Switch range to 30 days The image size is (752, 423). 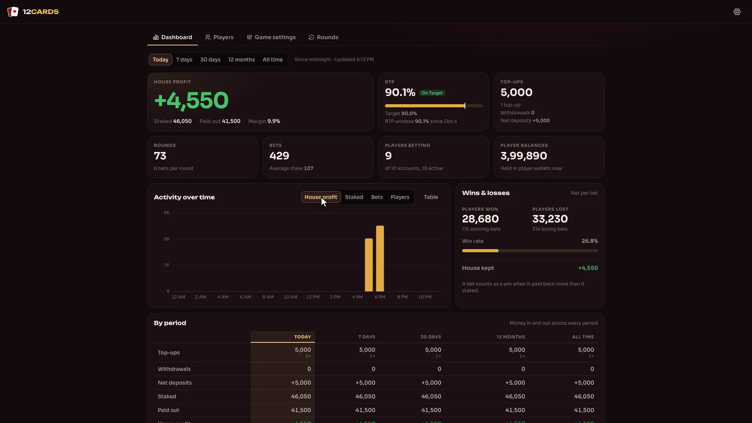click(210, 60)
